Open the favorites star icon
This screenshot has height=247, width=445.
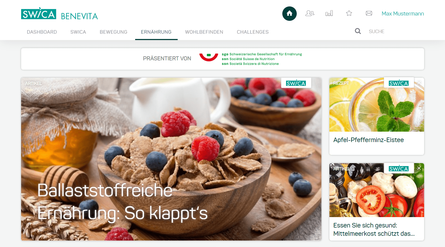349,13
